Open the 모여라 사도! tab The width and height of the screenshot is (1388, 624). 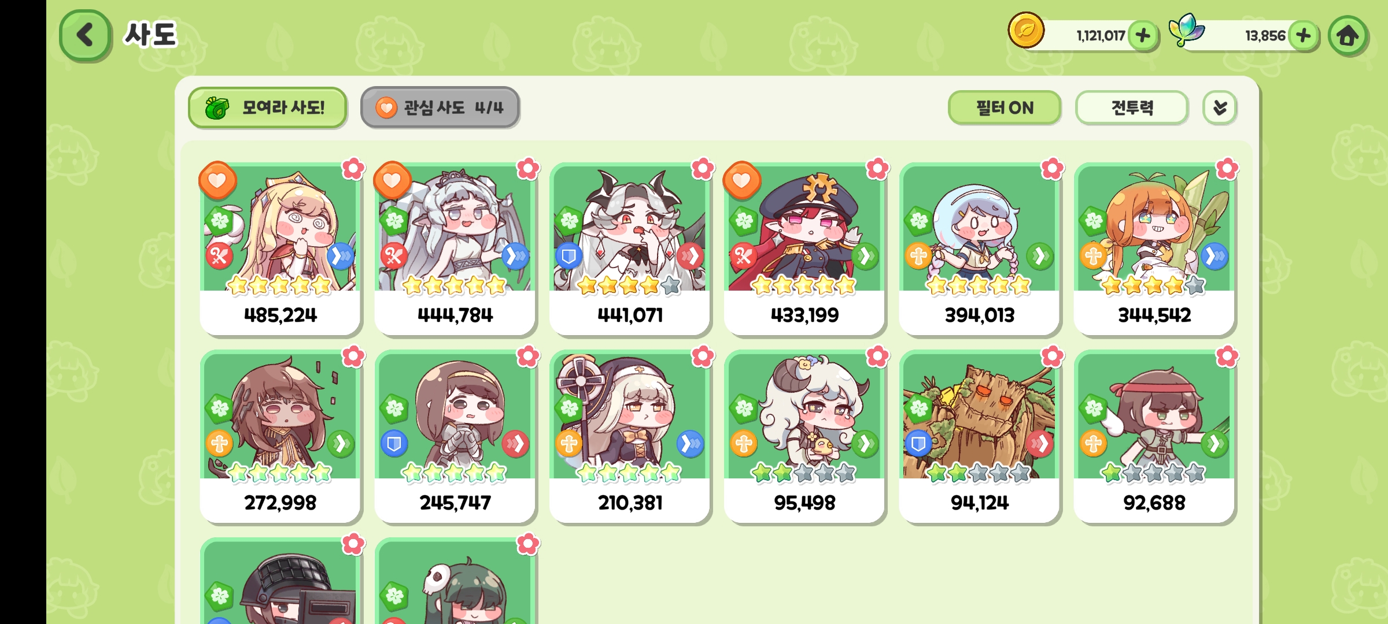click(x=267, y=107)
